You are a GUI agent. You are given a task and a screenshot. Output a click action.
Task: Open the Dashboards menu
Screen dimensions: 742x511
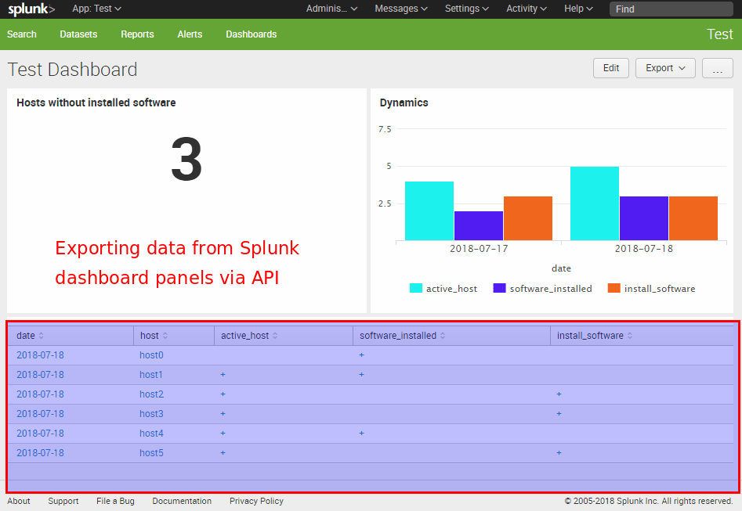[x=251, y=34]
